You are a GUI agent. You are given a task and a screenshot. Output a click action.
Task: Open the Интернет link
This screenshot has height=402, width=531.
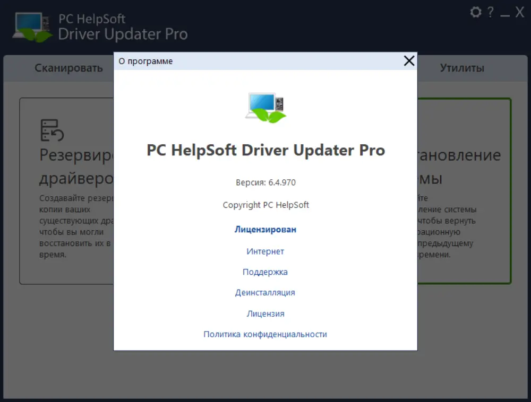point(265,251)
